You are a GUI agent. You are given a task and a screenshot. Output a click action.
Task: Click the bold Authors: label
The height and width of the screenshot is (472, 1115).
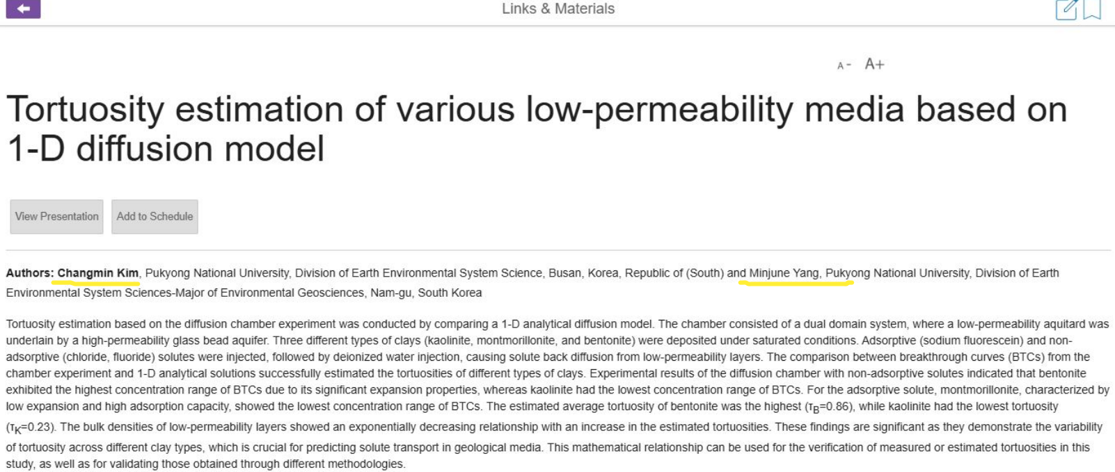coord(30,273)
